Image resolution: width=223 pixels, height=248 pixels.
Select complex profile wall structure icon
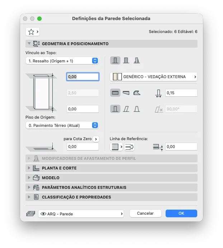[x=137, y=61]
